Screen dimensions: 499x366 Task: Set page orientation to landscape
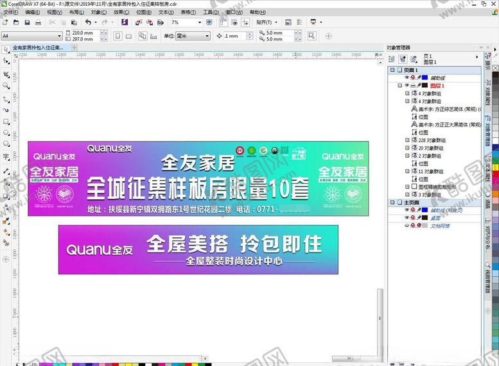(128, 36)
